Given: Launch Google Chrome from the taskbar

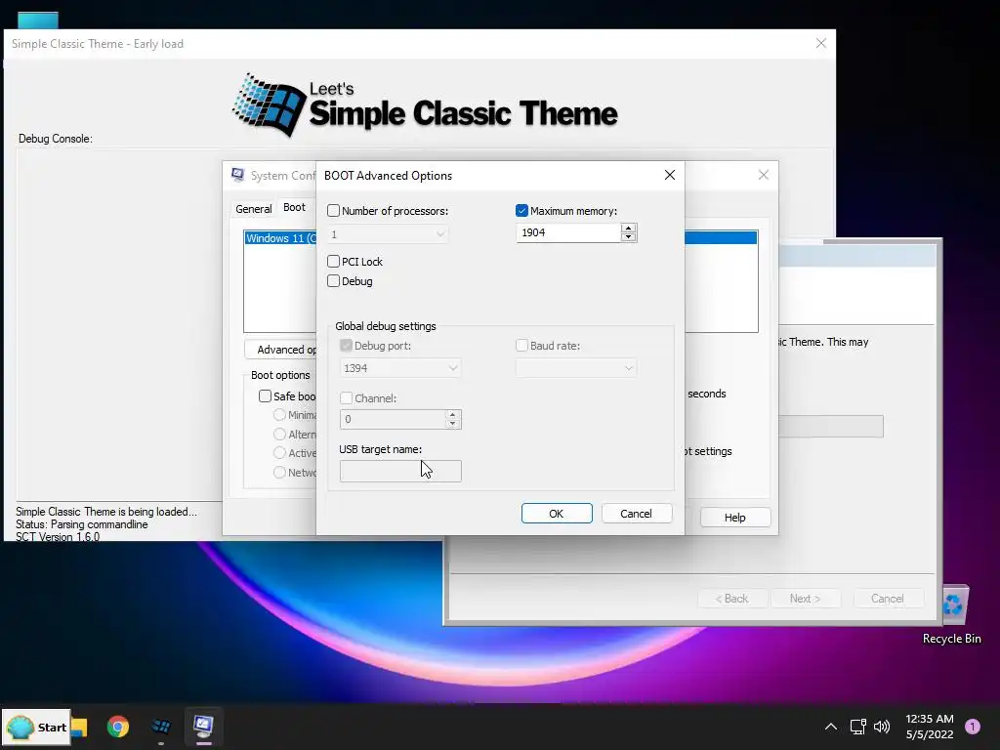Looking at the screenshot, I should pyautogui.click(x=118, y=727).
